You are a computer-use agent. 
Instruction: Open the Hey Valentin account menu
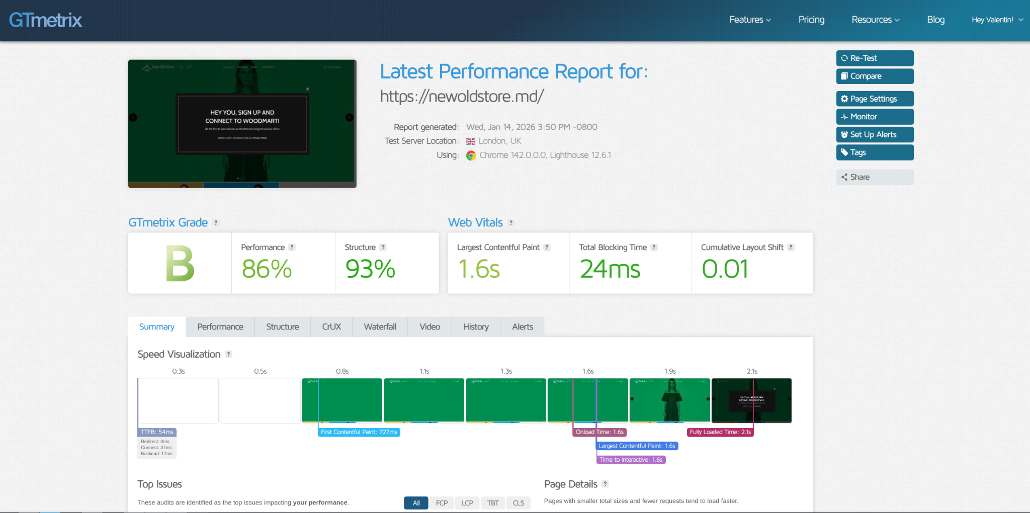(x=997, y=20)
